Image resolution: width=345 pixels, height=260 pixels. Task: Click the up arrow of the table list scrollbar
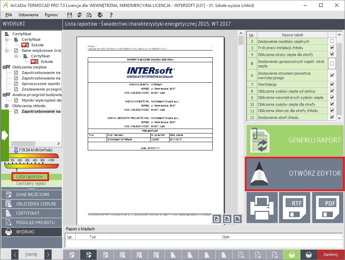point(339,35)
